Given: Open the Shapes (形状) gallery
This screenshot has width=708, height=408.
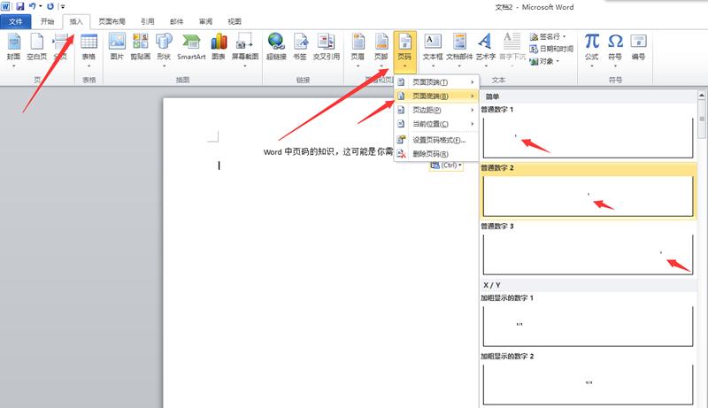Looking at the screenshot, I should pyautogui.click(x=164, y=49).
